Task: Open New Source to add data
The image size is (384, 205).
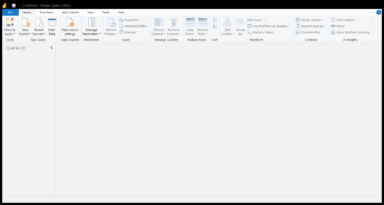Action: 25,27
